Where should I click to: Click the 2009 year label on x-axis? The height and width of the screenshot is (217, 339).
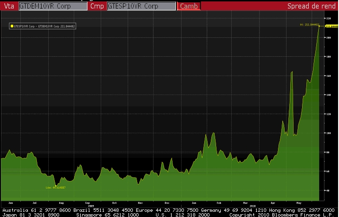[x=91, y=206]
